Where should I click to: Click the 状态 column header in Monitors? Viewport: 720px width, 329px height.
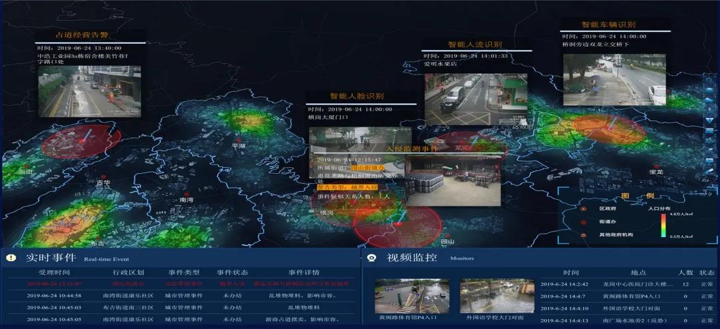point(707,273)
